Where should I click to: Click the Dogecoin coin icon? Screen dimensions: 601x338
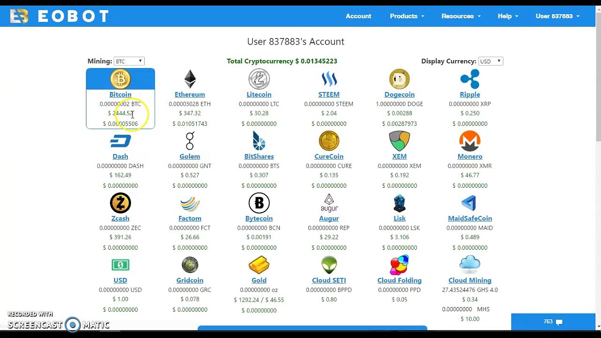[399, 79]
